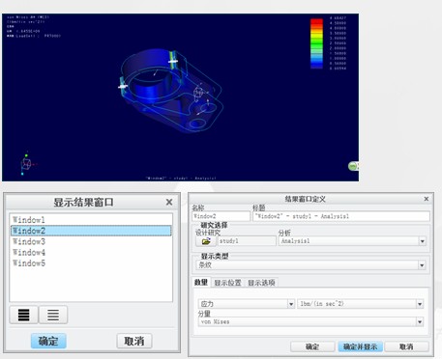This screenshot has width=442, height=359.
Task: Close the 结果窗口定义 dialog
Action: pyautogui.click(x=427, y=199)
